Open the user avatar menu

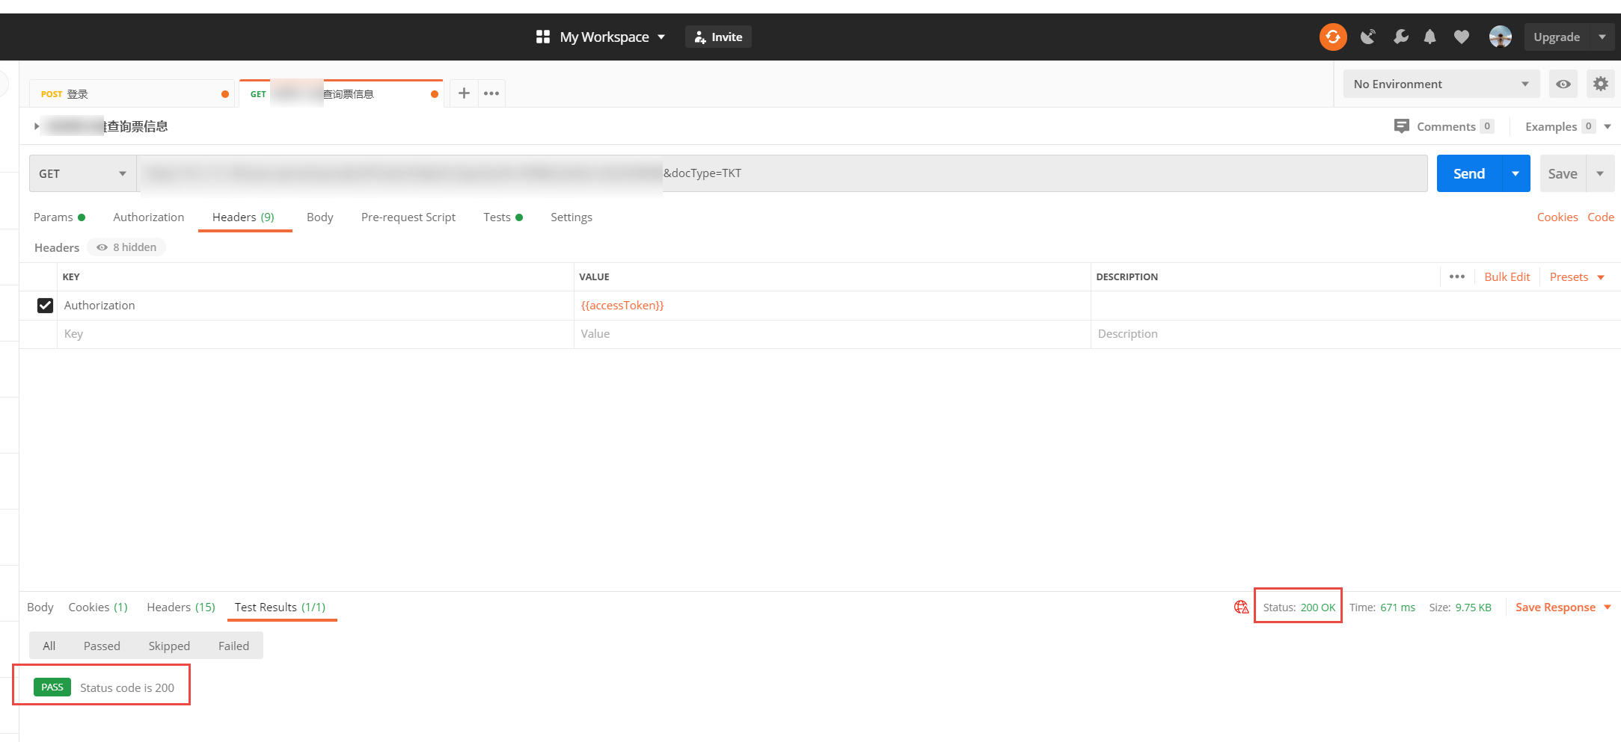point(1500,37)
